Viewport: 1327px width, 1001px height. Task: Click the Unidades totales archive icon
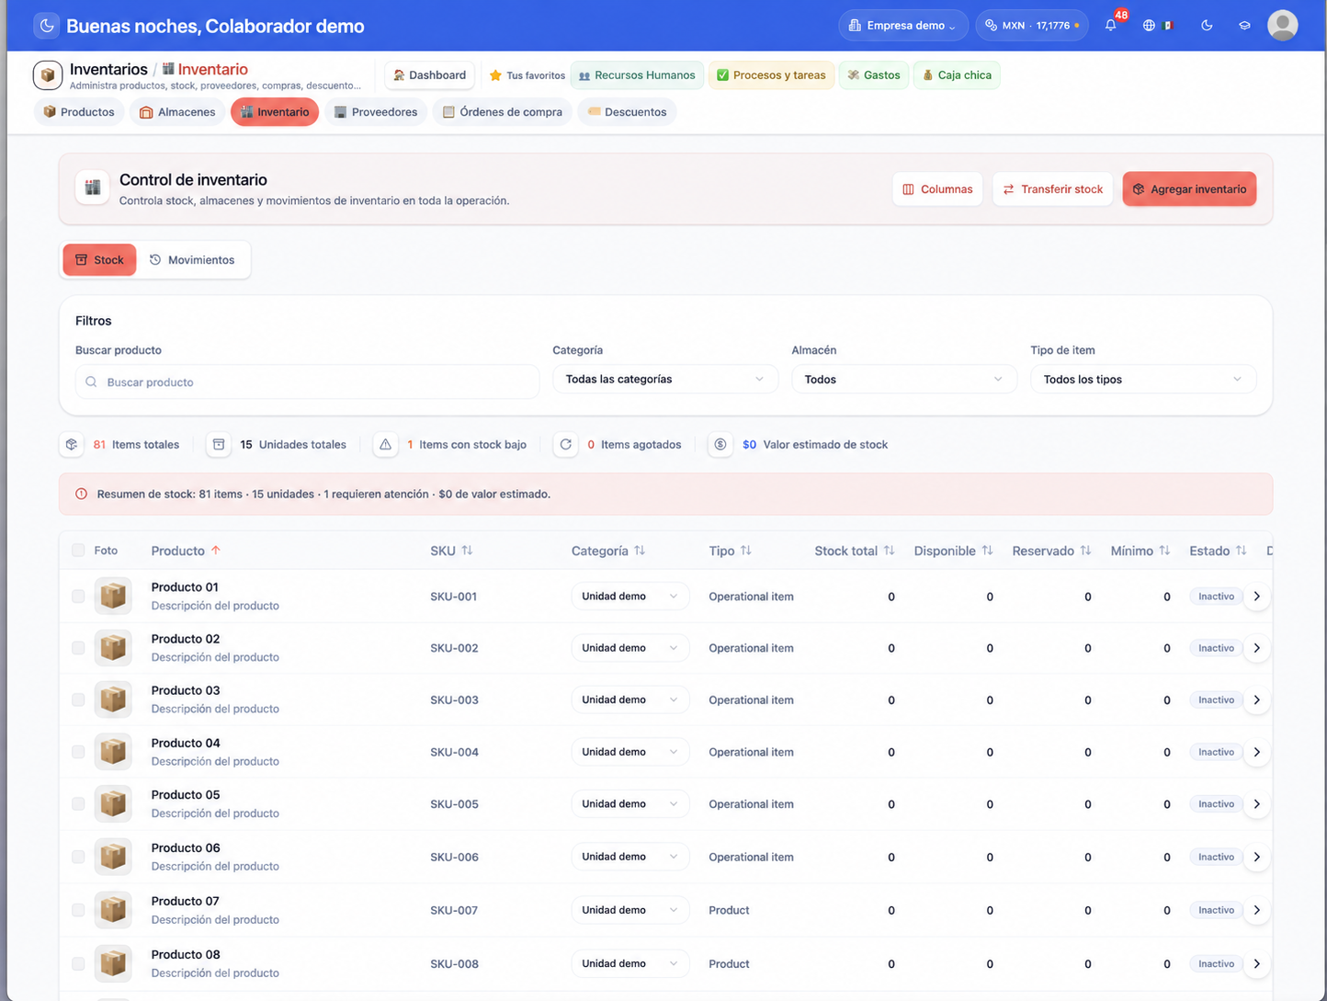pos(219,445)
